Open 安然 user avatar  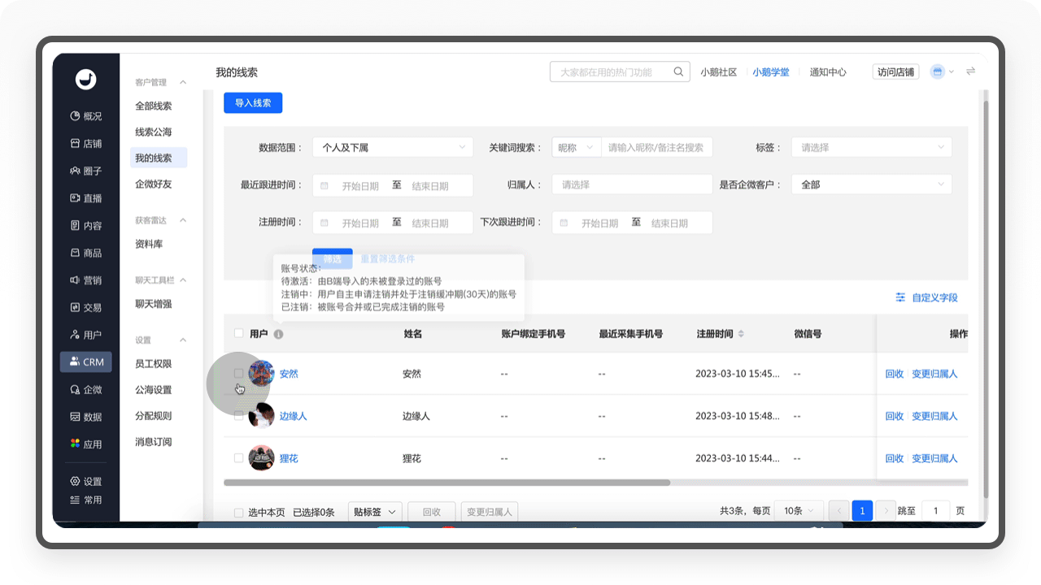pyautogui.click(x=262, y=374)
